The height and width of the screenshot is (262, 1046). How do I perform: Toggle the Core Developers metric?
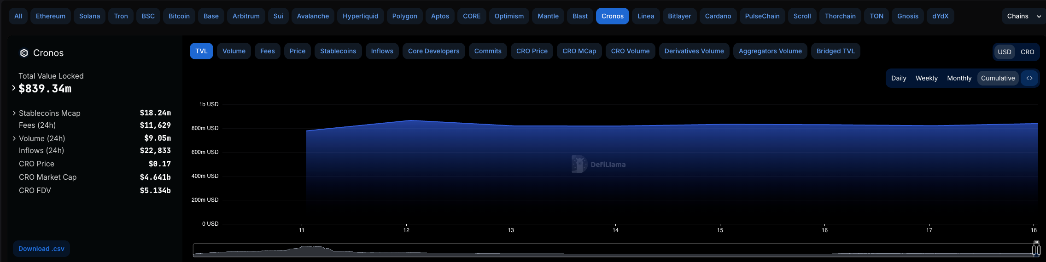click(x=434, y=51)
